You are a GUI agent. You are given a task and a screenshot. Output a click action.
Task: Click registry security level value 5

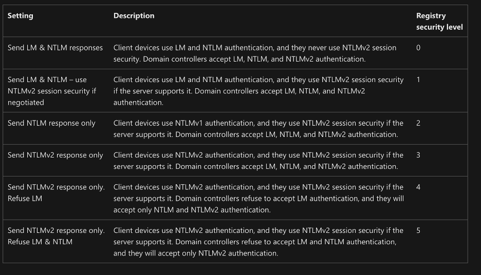pos(418,230)
